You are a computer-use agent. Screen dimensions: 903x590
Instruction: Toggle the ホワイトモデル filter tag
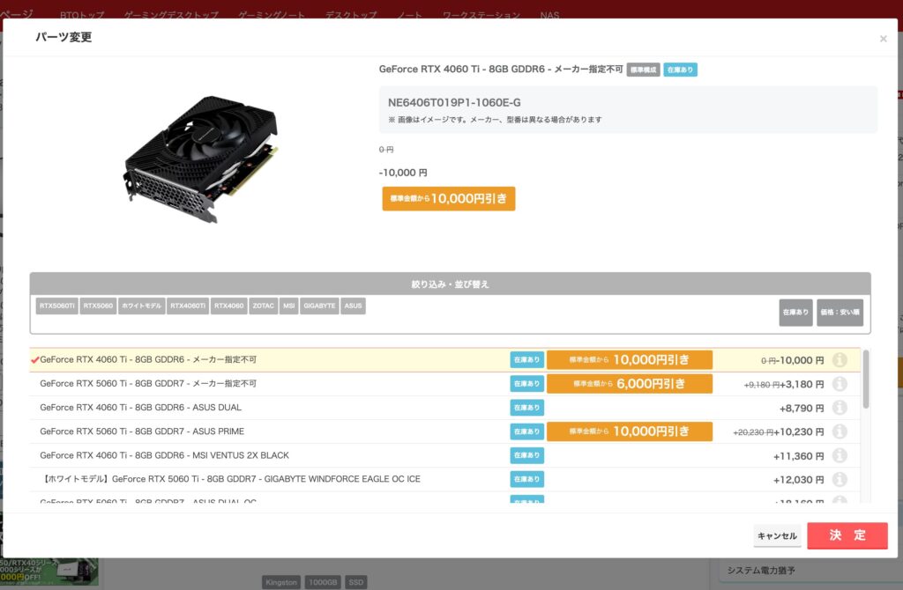click(141, 306)
